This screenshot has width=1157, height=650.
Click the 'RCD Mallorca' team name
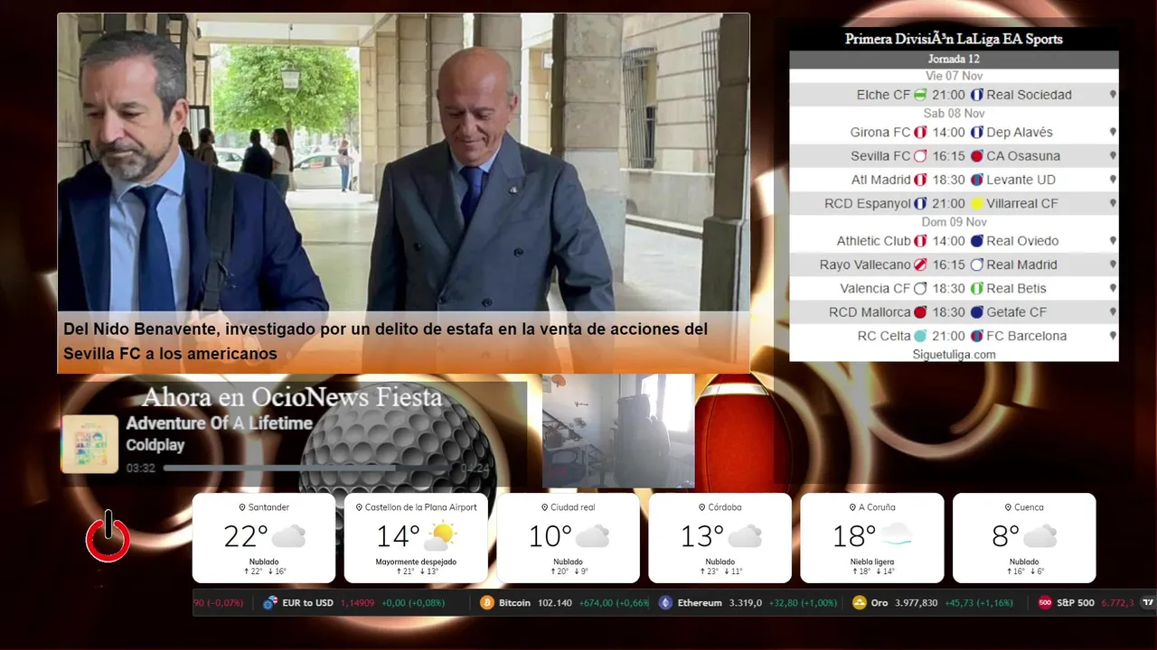(x=870, y=312)
